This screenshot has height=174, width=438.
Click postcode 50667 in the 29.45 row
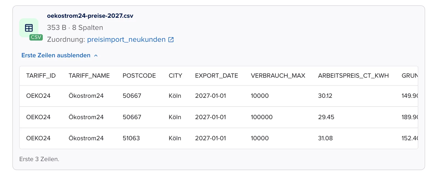pyautogui.click(x=132, y=117)
